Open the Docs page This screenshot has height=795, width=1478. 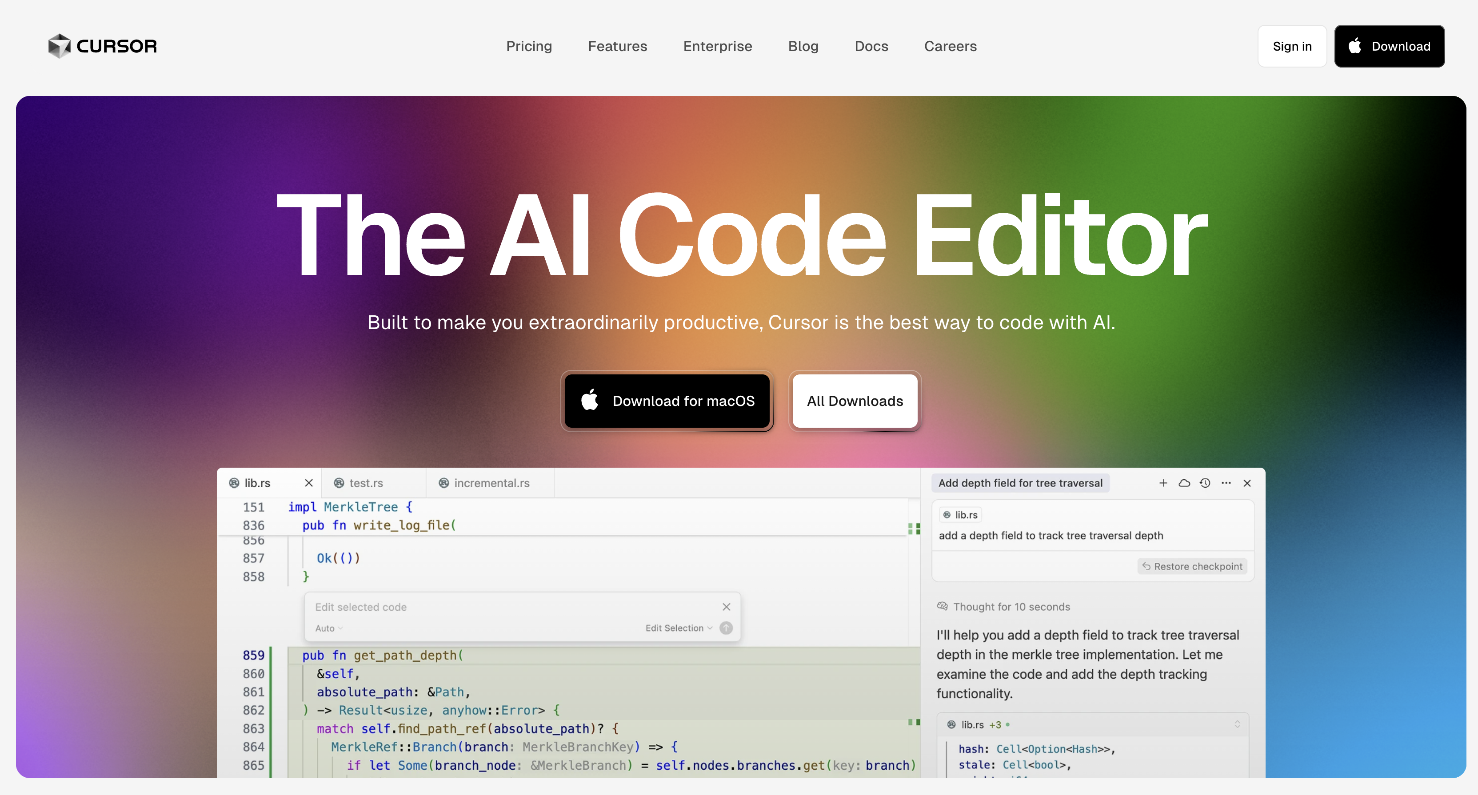point(871,46)
